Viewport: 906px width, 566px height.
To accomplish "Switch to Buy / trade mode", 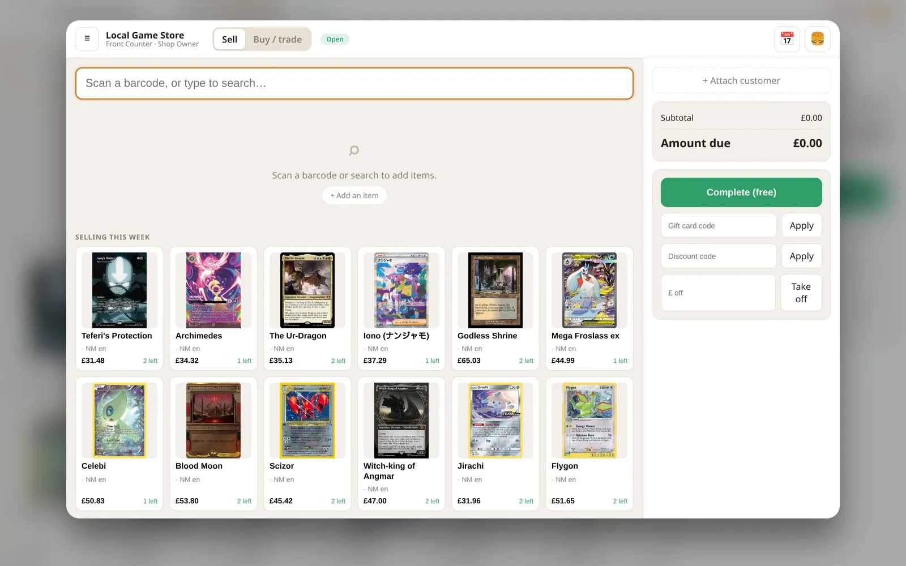I will (x=277, y=40).
